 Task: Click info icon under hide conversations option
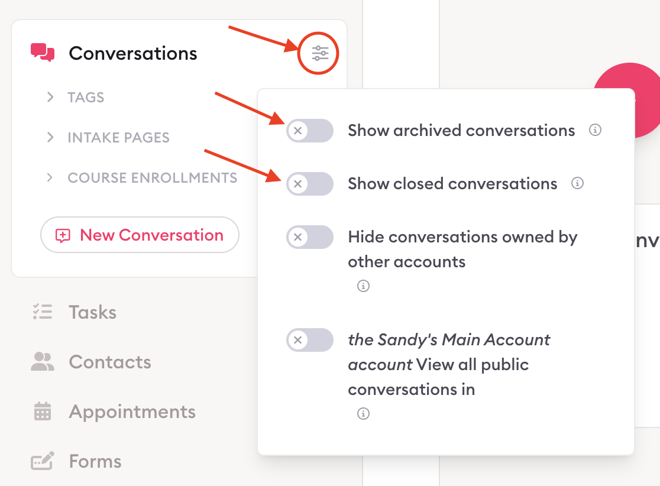pyautogui.click(x=364, y=286)
